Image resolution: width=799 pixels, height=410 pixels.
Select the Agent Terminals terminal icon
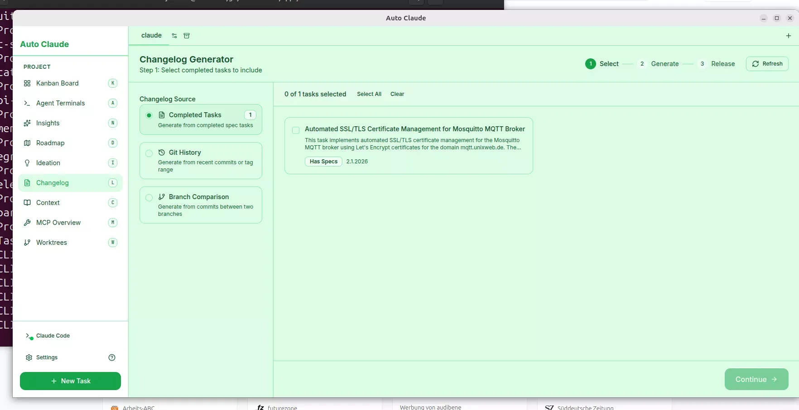[28, 103]
